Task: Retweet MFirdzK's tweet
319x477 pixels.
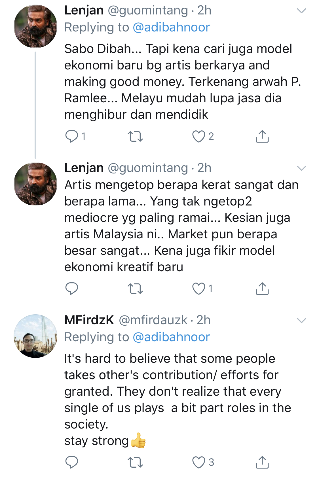Action: 135,462
